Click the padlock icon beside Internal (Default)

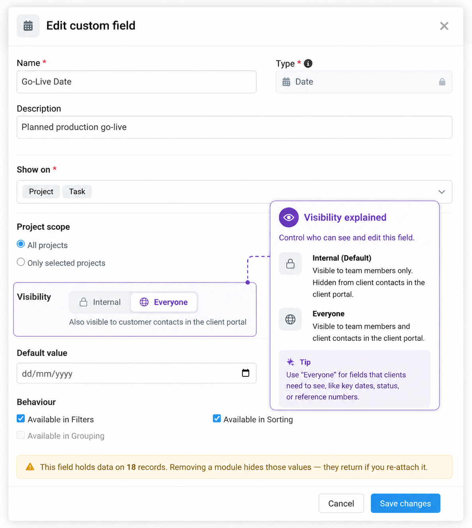click(x=291, y=264)
